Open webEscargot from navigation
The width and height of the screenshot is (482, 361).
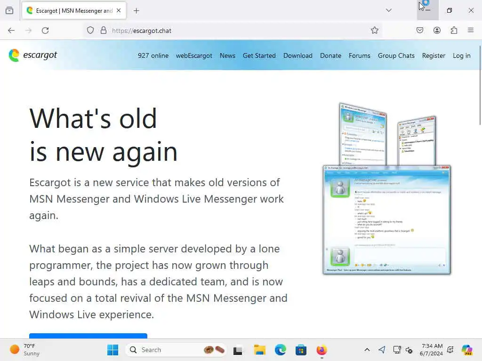tap(194, 55)
